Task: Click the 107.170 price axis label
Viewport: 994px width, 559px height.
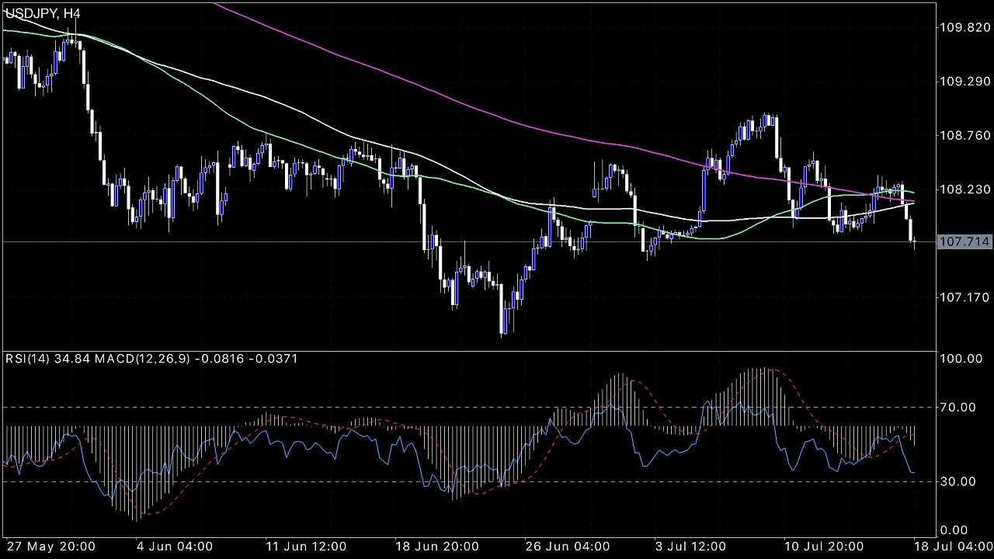Action: [x=964, y=297]
